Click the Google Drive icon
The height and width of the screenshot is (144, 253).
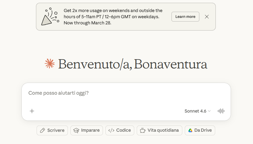190,130
